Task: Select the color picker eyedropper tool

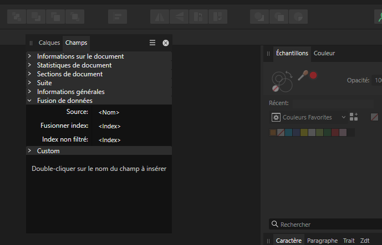Action: pos(303,75)
